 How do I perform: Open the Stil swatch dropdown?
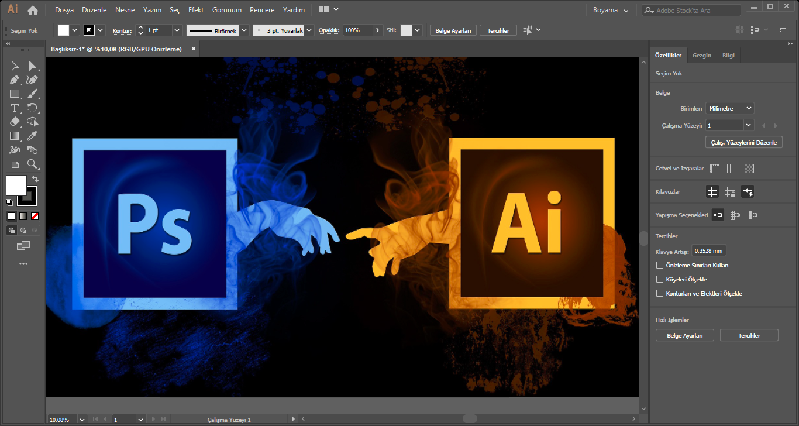(418, 30)
